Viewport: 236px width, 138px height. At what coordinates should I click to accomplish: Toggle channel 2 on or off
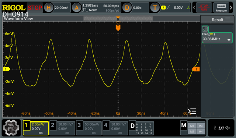[x=52, y=125]
